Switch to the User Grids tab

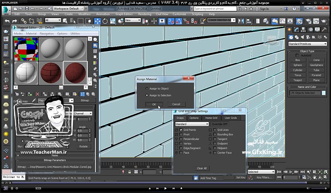[230, 118]
